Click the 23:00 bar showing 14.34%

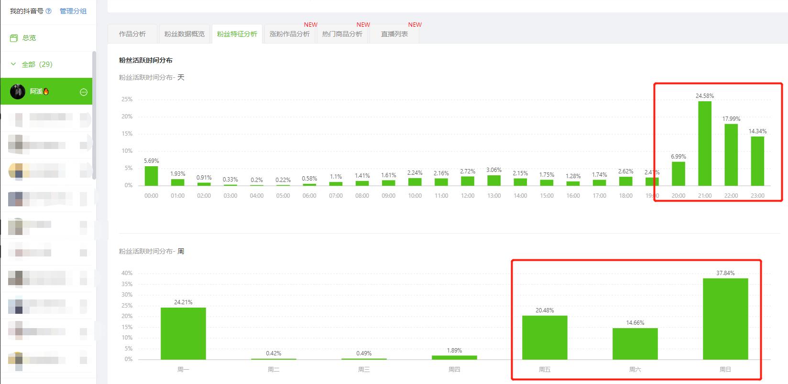pos(757,161)
